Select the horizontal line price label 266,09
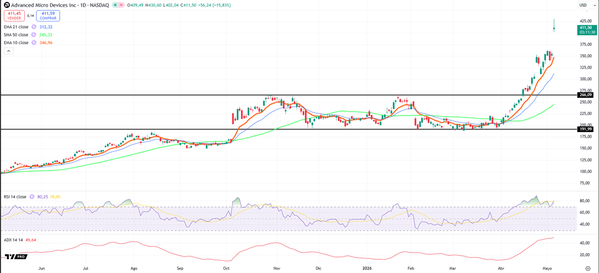599x273 pixels. [585, 95]
